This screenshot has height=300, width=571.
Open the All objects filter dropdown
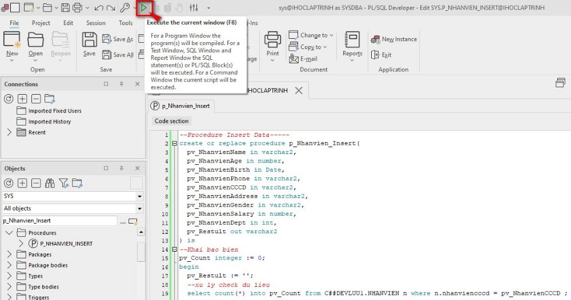pos(139,208)
